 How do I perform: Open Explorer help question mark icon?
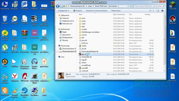click(162, 11)
